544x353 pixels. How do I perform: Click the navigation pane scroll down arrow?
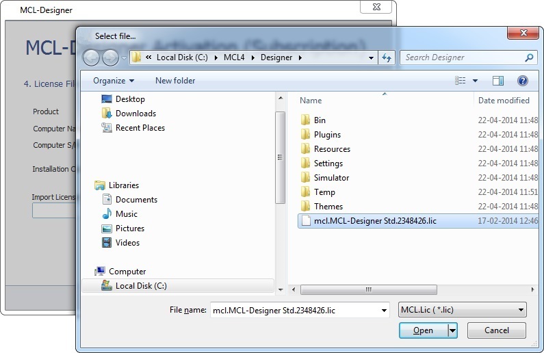pyautogui.click(x=281, y=289)
